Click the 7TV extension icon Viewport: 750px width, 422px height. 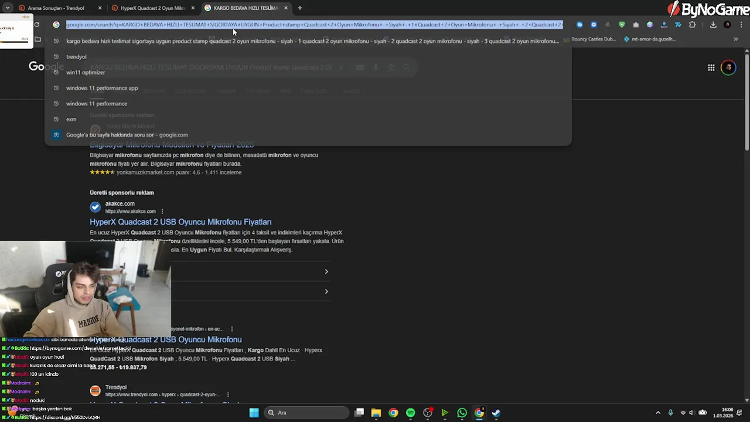click(678, 25)
